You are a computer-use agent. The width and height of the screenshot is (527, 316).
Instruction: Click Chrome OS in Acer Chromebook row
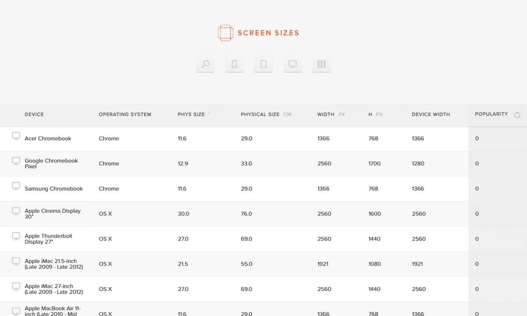click(109, 139)
